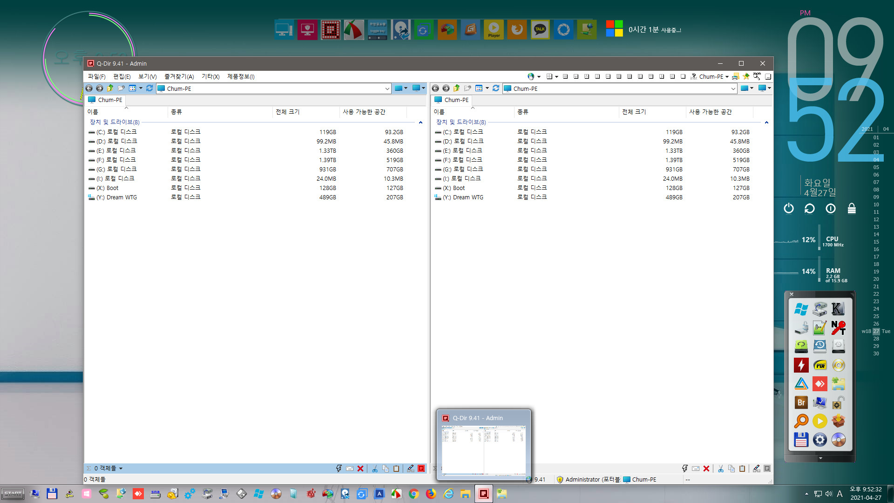Click the Forward arrow in the left pane
This screenshot has width=894, height=503.
point(99,88)
